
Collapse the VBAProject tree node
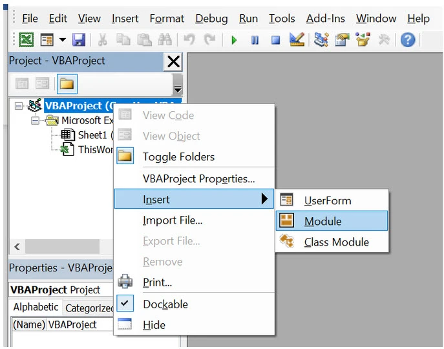click(18, 106)
